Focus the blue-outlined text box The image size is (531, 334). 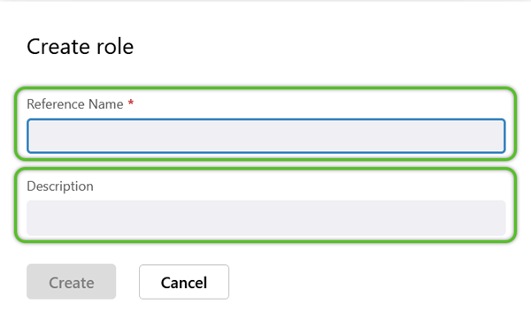[x=266, y=136]
